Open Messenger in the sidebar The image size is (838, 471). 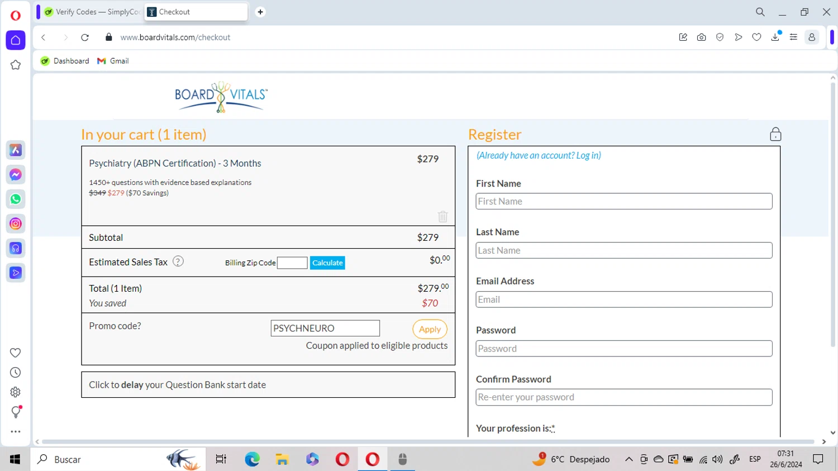(x=16, y=175)
